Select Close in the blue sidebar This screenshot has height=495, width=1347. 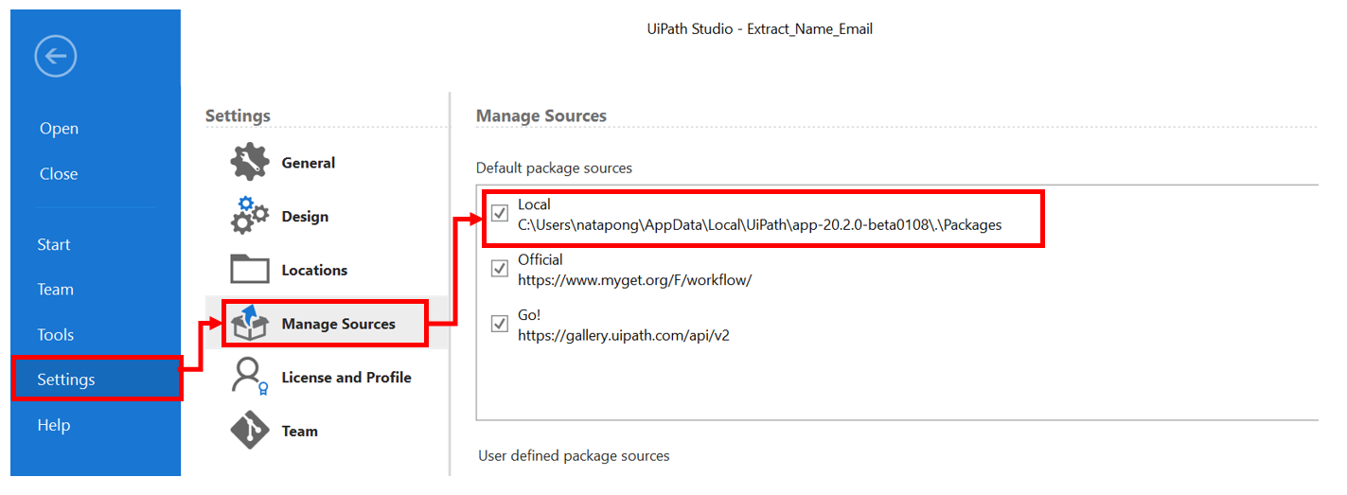click(59, 174)
